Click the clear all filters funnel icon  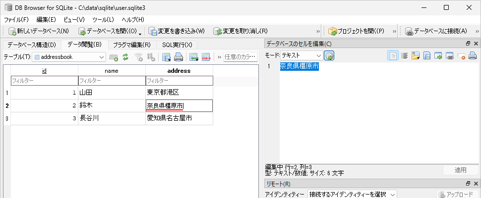pos(139,56)
